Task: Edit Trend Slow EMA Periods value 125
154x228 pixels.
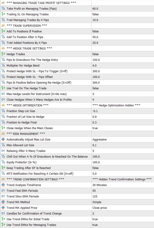Action: coord(95,196)
